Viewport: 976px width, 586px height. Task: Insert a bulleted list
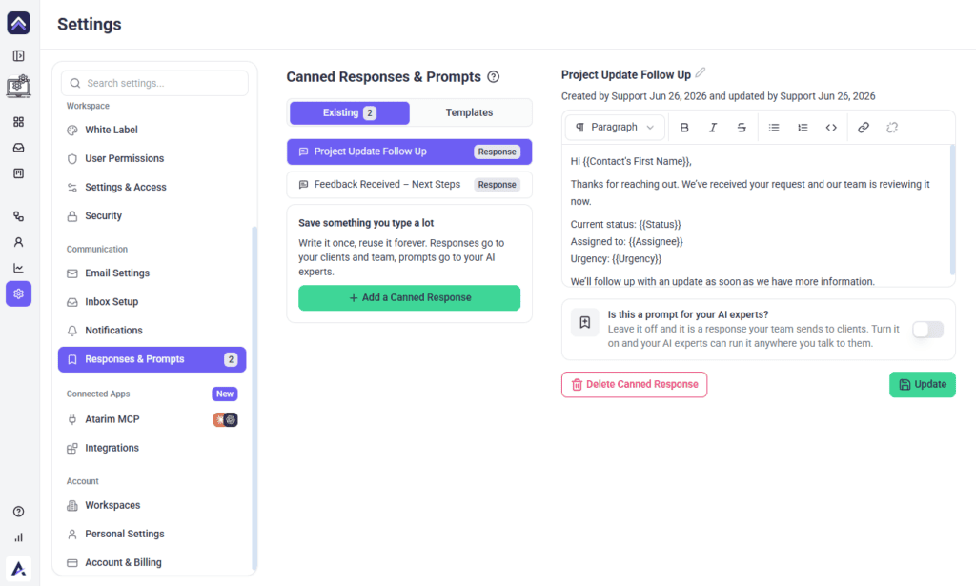(774, 128)
